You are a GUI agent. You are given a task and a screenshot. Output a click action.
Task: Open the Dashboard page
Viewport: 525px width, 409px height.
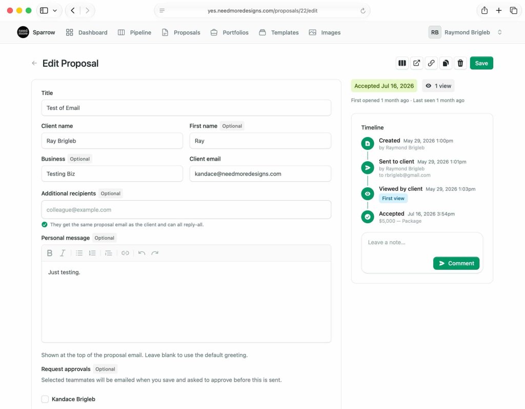click(87, 32)
